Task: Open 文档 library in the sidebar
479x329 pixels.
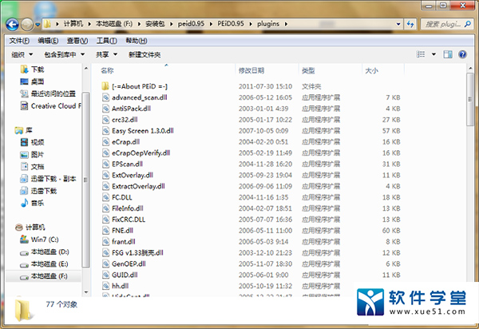Action: coord(33,166)
